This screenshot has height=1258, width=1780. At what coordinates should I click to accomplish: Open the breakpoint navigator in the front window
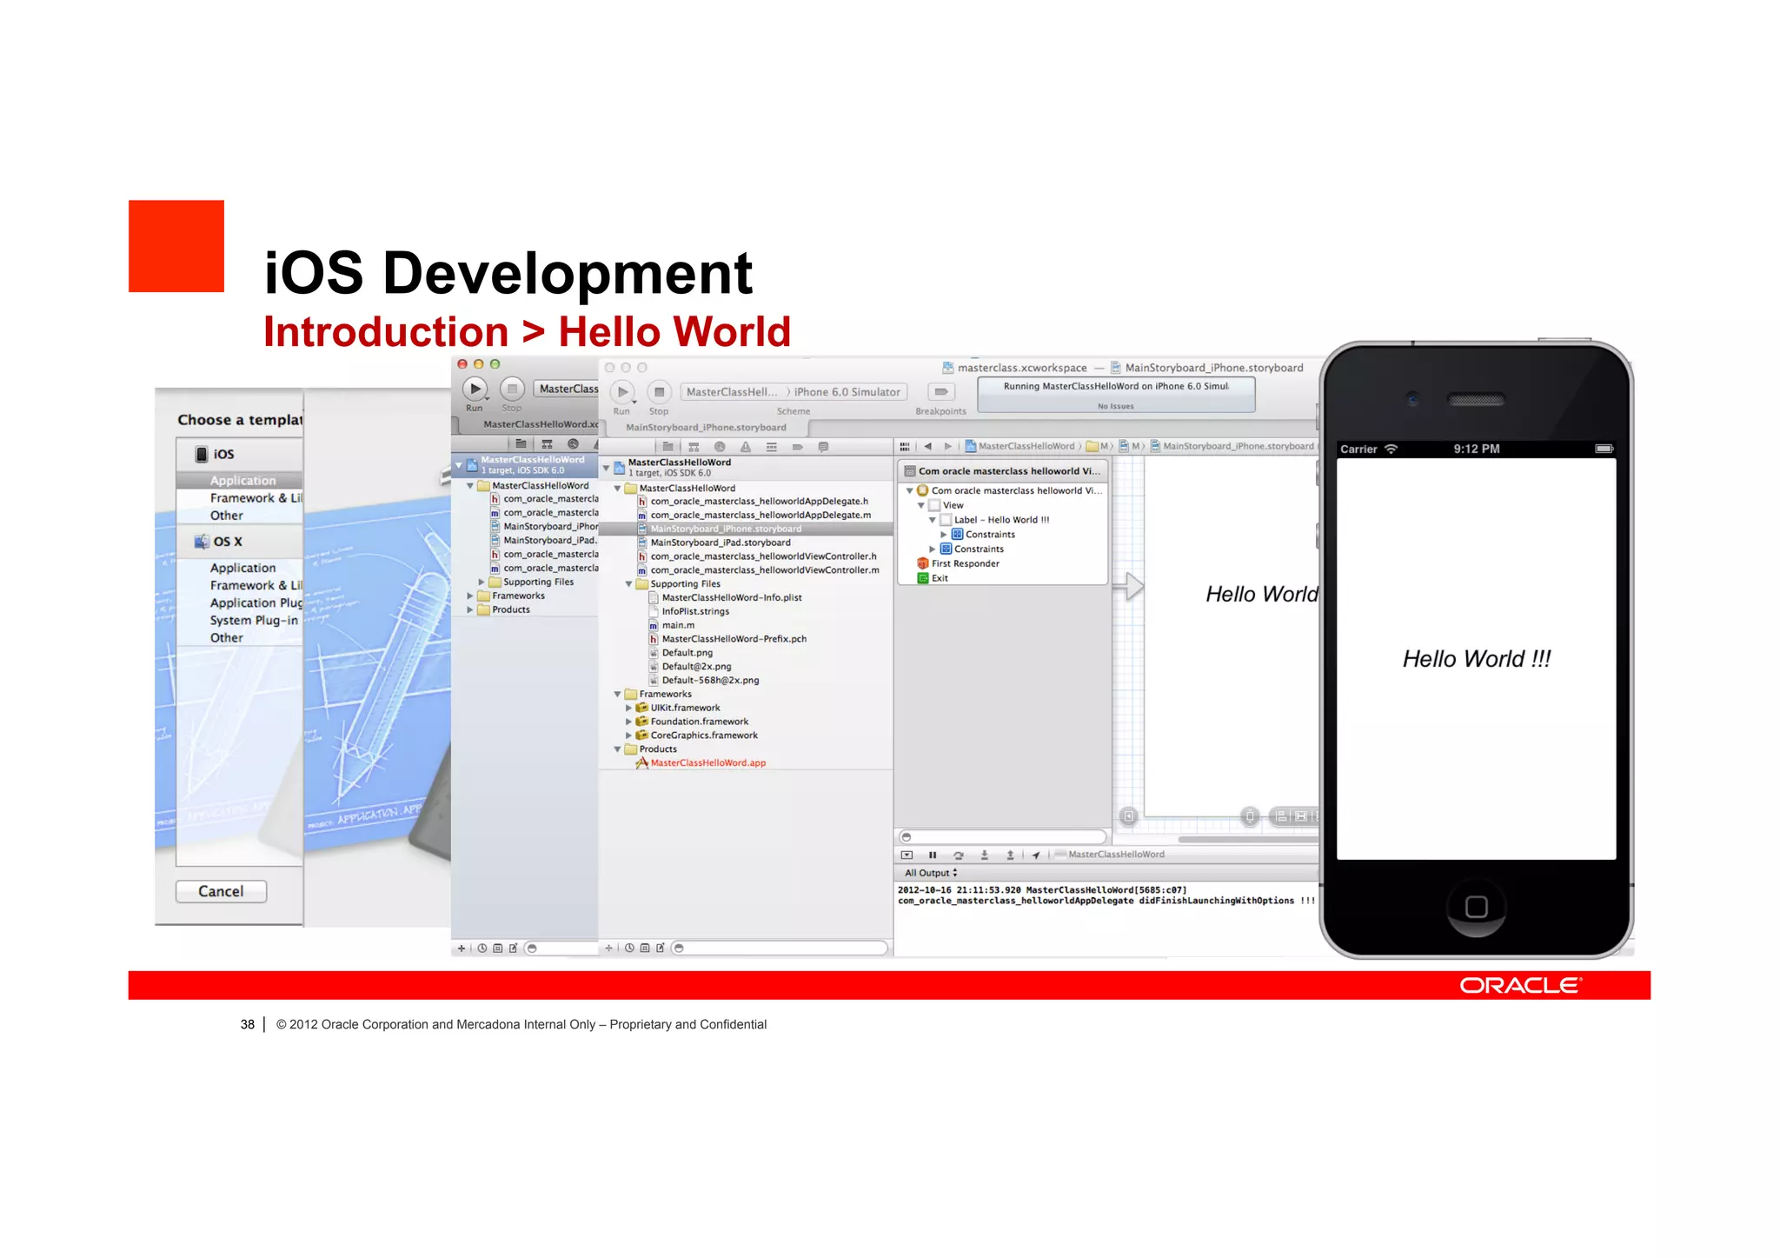pyautogui.click(x=797, y=447)
